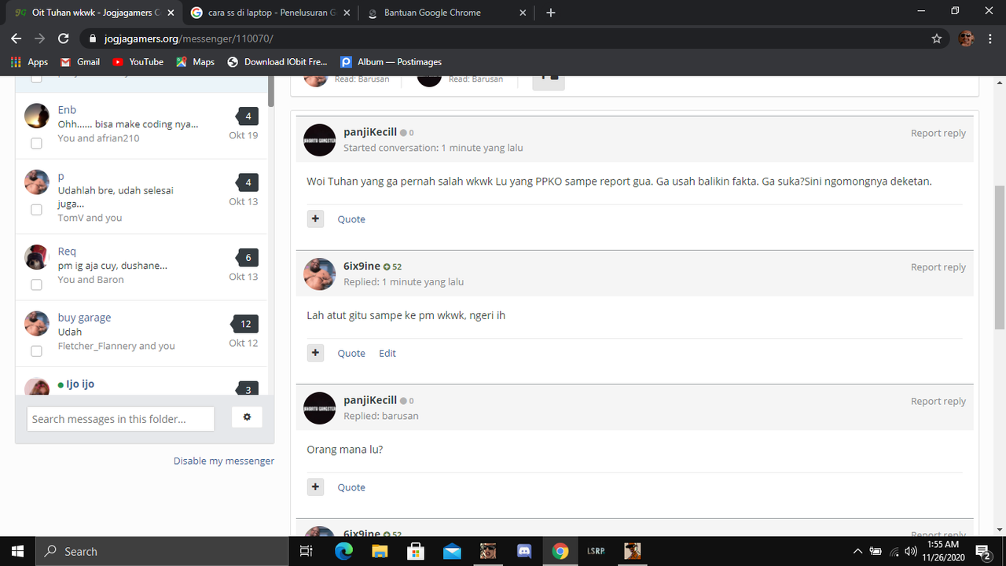
Task: Close the 'cara ss di laptop' tab
Action: [347, 13]
